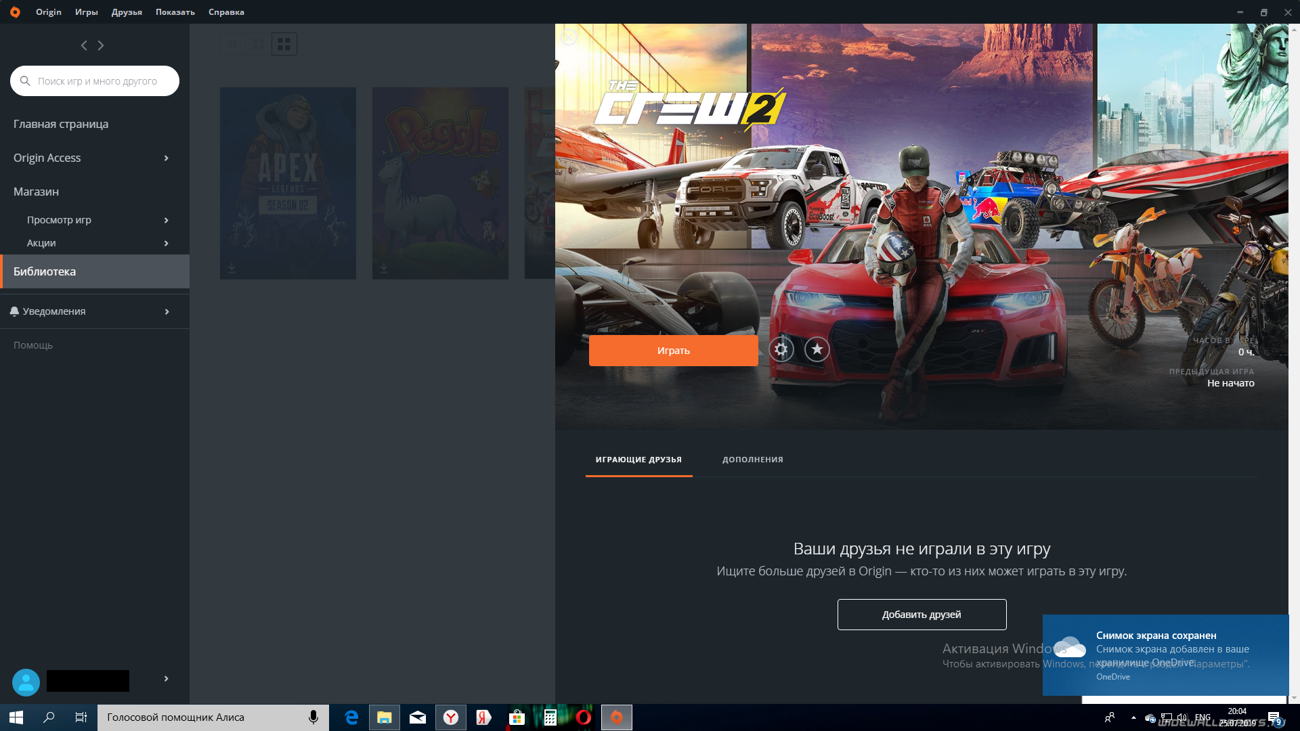The image size is (1300, 731).
Task: Expand the user profile menu chevron
Action: (167, 678)
